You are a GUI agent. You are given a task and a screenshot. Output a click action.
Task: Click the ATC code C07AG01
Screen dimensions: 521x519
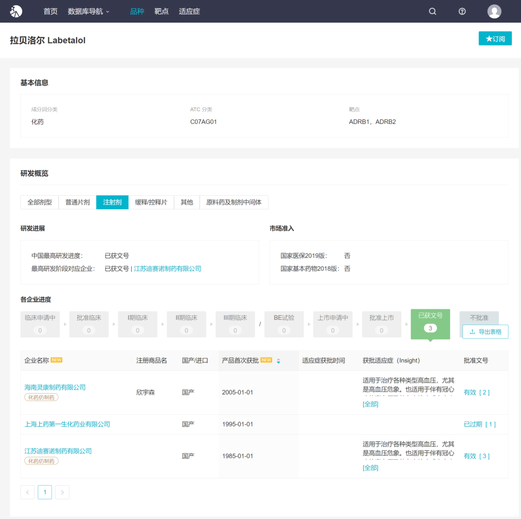click(x=204, y=122)
